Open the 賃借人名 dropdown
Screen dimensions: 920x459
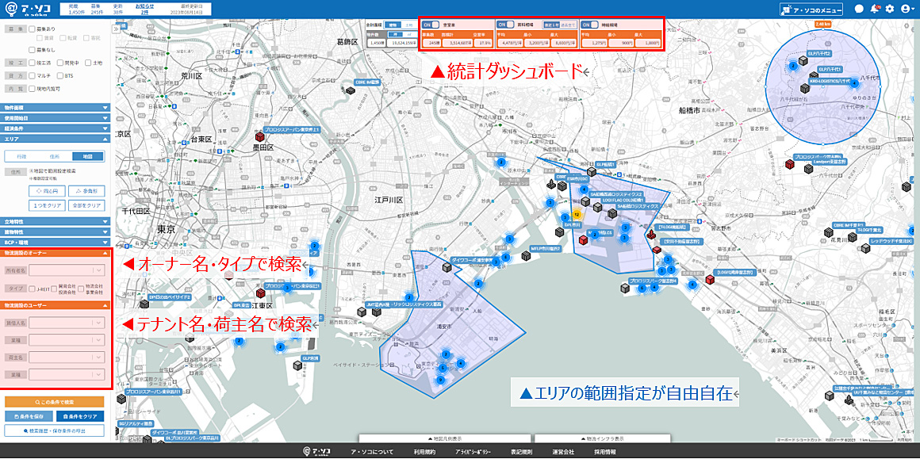[x=67, y=323]
